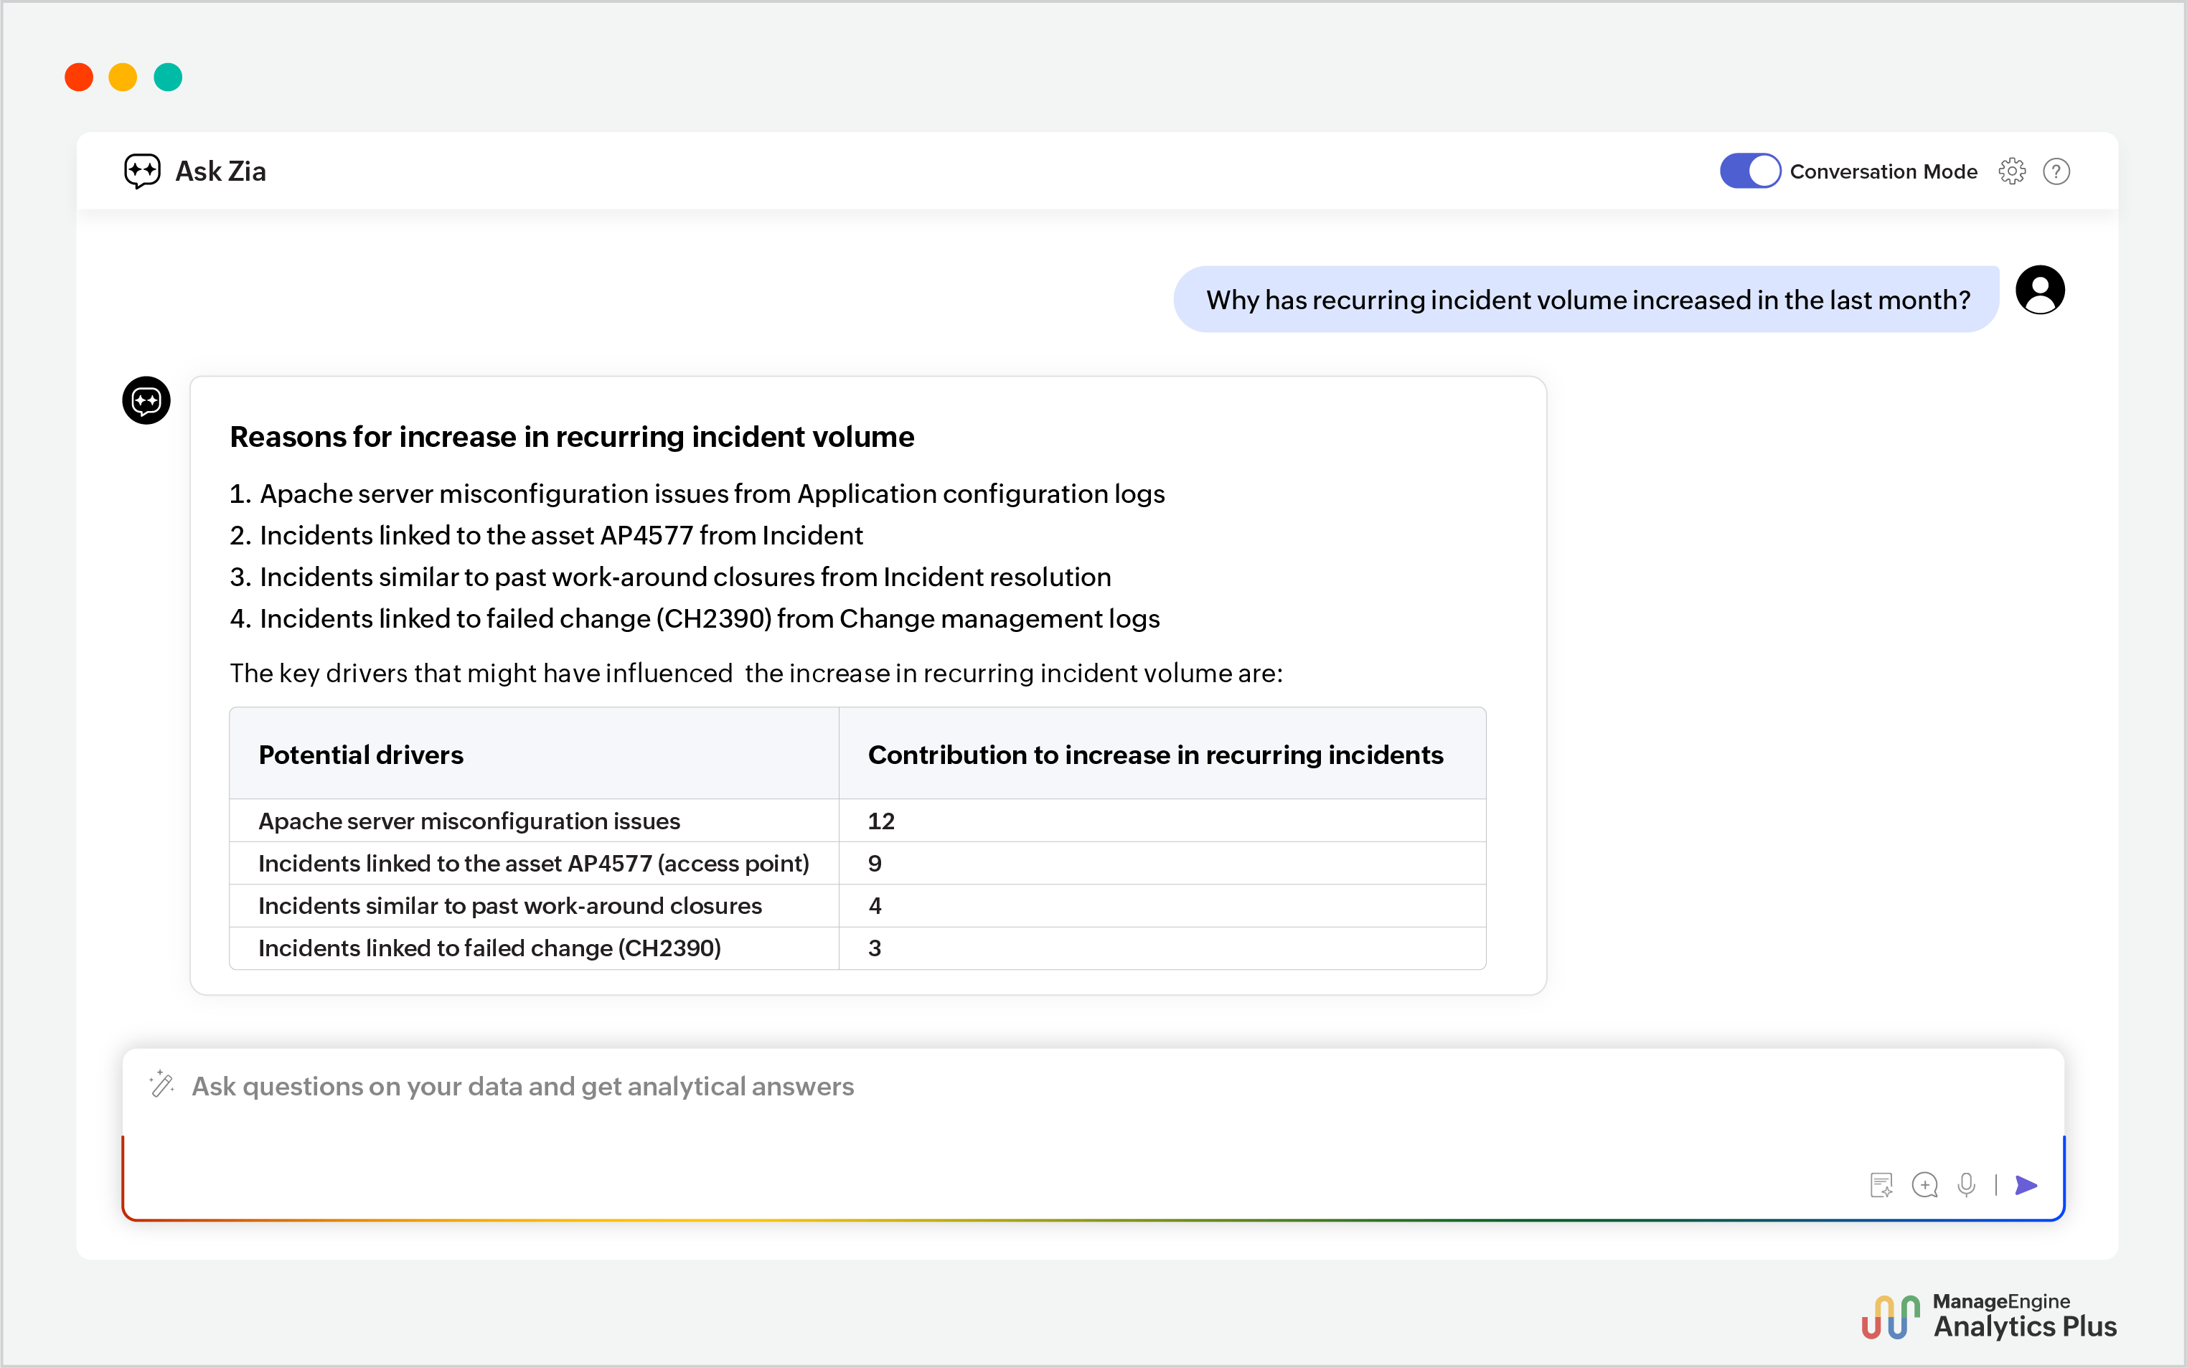Select the failed change (CH2390) table row

(x=490, y=948)
